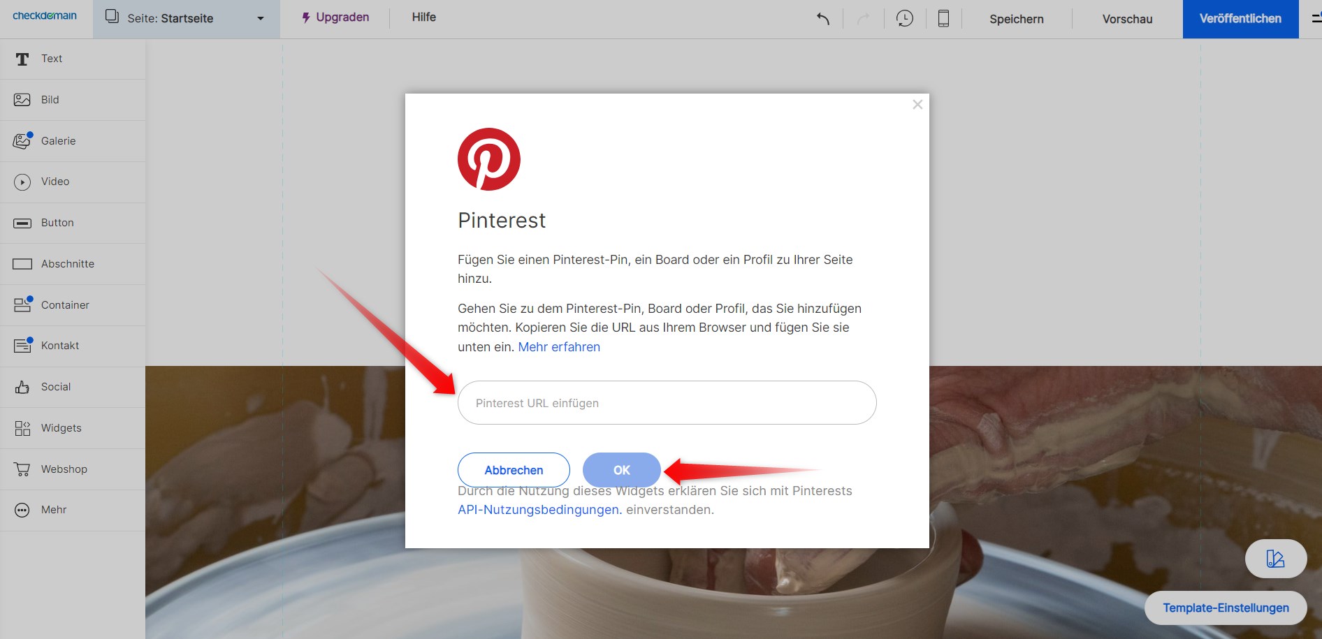The image size is (1322, 639).
Task: Click the Pinterest URL input field
Action: (666, 403)
